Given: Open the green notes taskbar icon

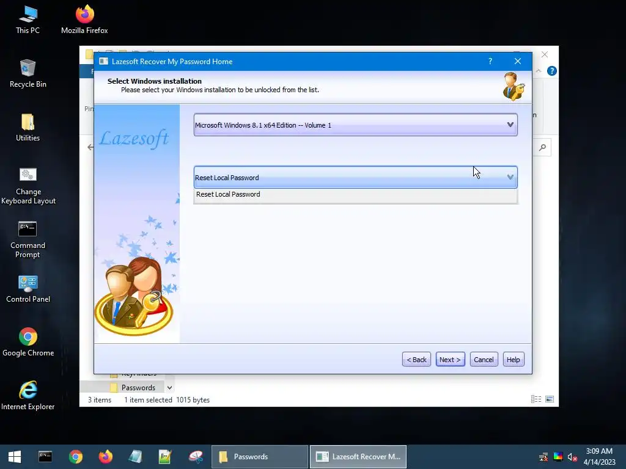Looking at the screenshot, I should pos(165,457).
